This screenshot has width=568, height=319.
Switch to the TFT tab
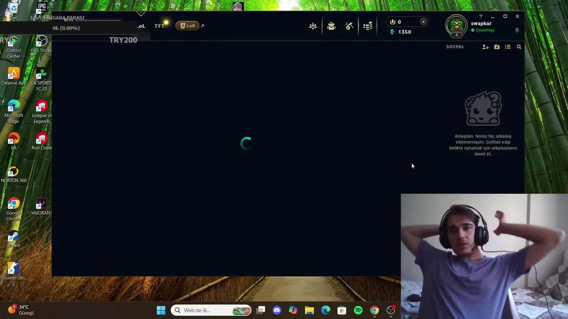(159, 26)
